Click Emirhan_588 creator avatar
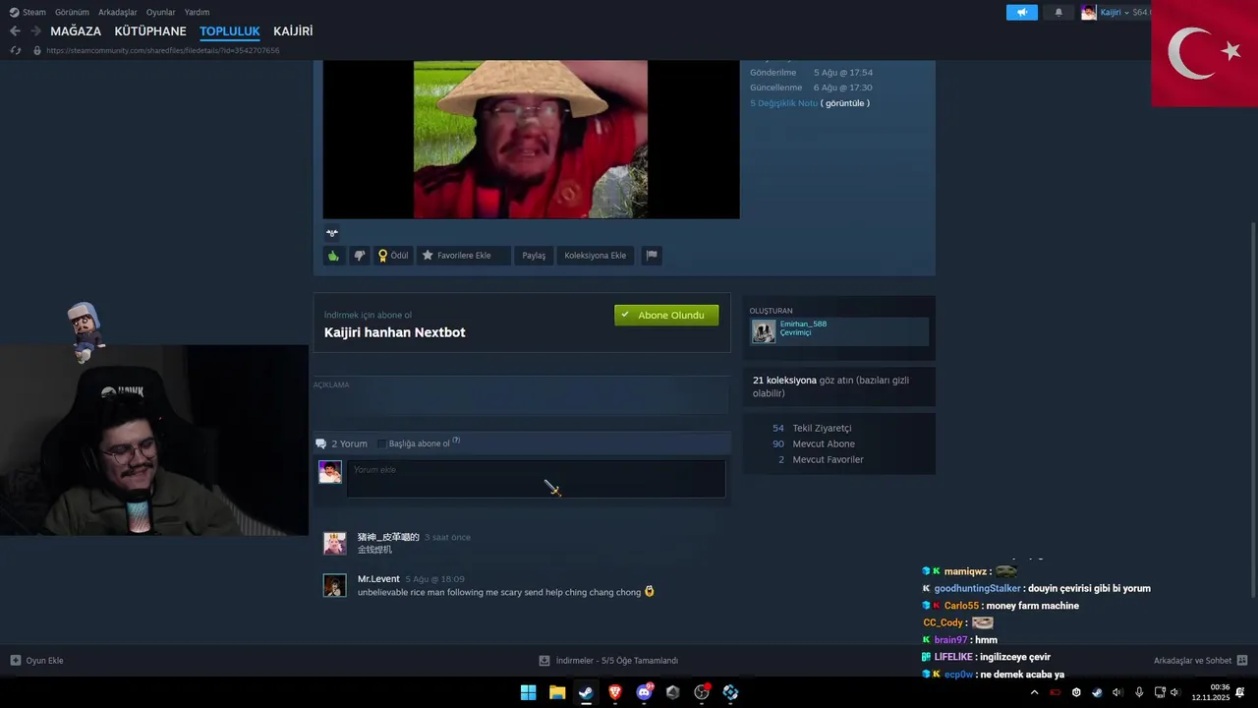1258x708 pixels. pyautogui.click(x=764, y=331)
